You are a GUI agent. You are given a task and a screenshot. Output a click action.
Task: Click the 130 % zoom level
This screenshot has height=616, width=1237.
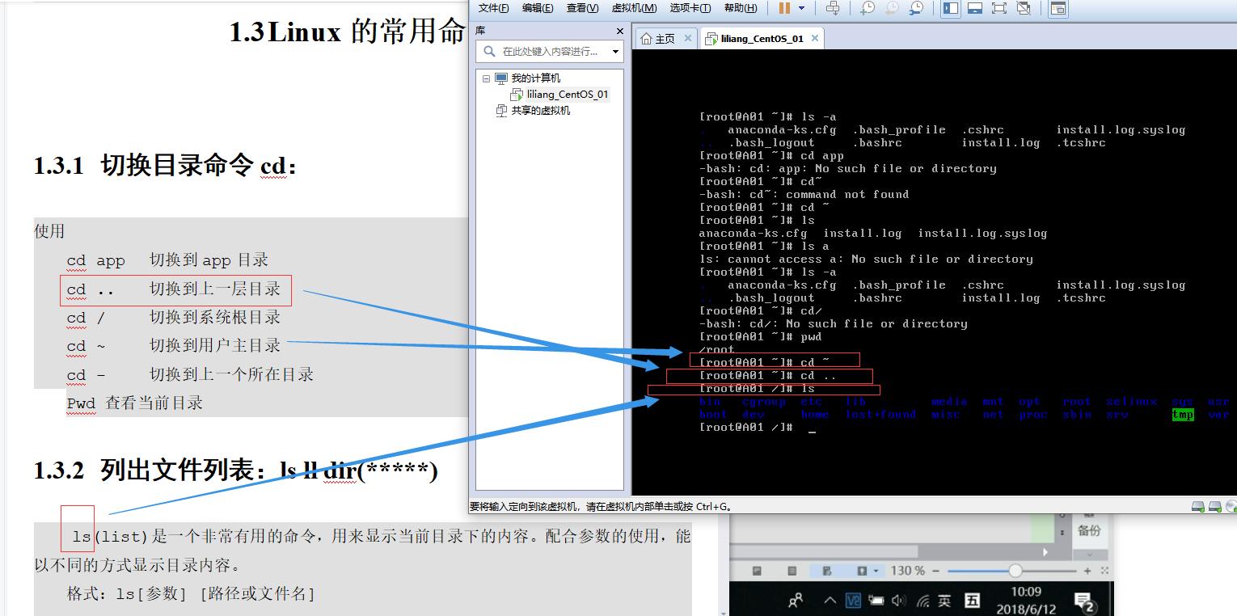(x=908, y=571)
